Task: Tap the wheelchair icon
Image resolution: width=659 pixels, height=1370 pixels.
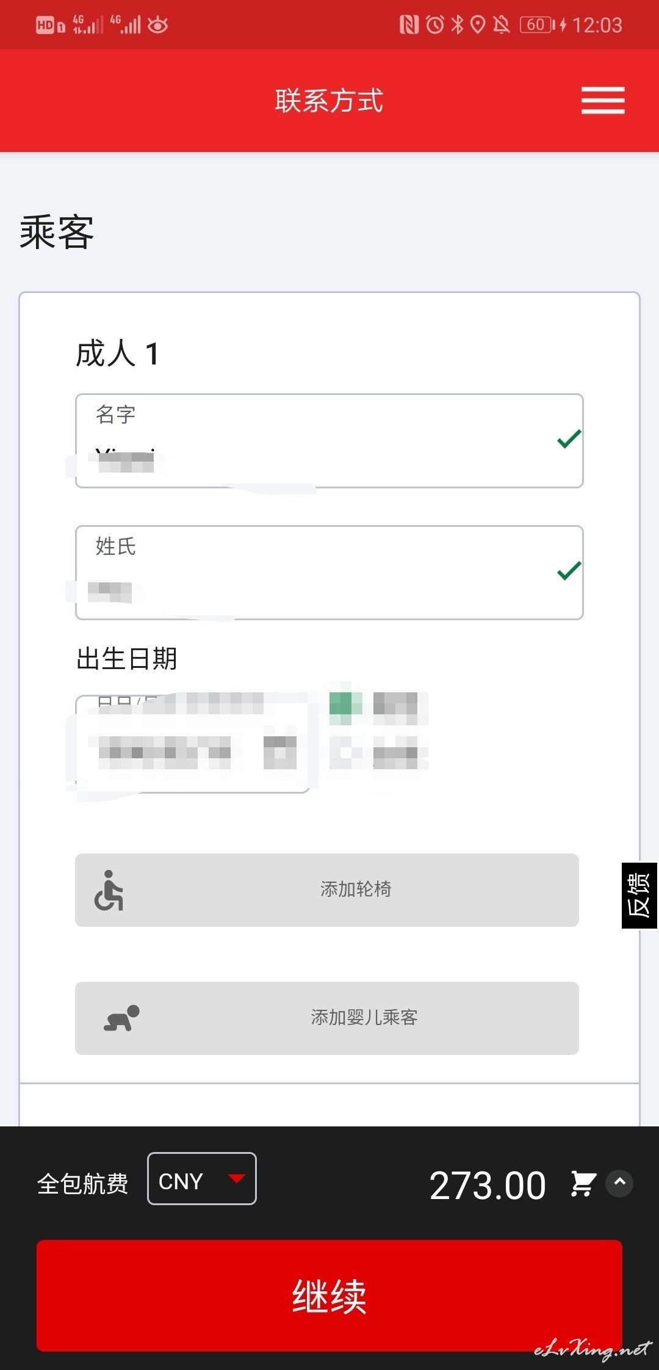Action: point(109,890)
